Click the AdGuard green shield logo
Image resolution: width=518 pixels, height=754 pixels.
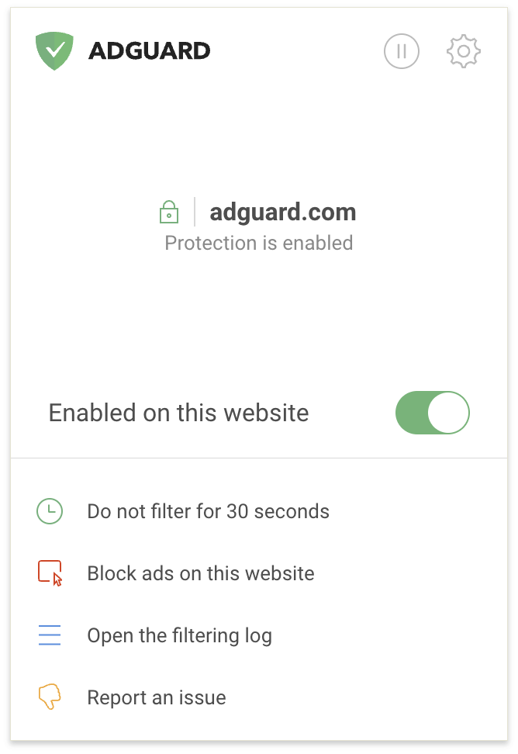54,50
